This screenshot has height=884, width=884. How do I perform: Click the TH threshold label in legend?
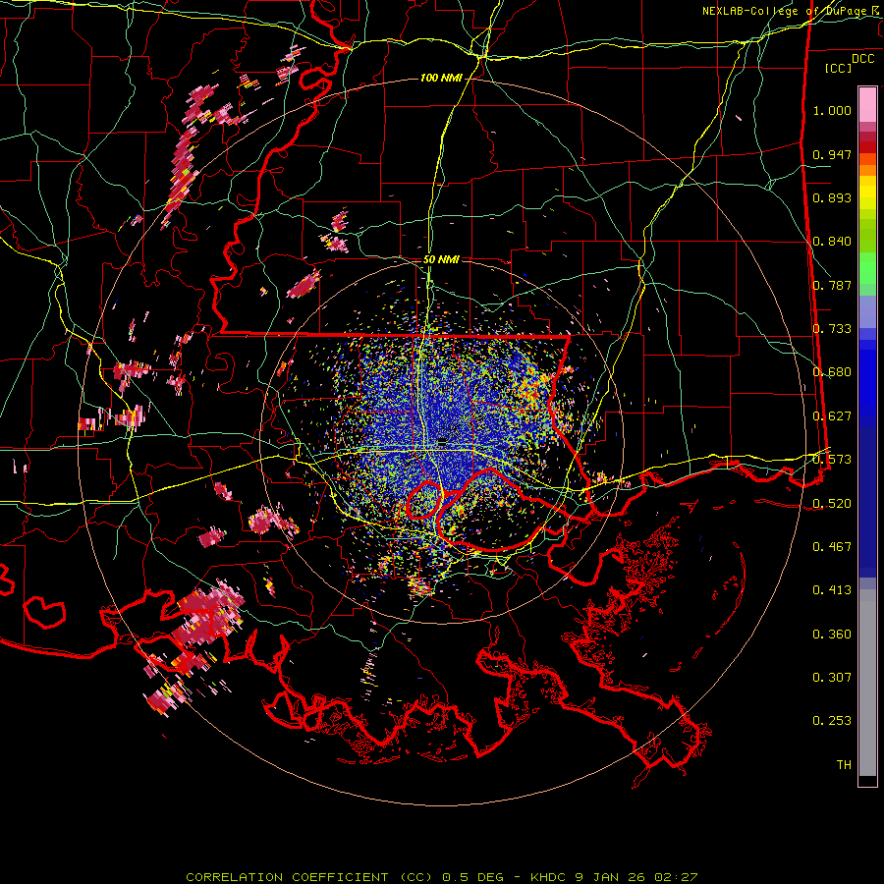point(844,765)
